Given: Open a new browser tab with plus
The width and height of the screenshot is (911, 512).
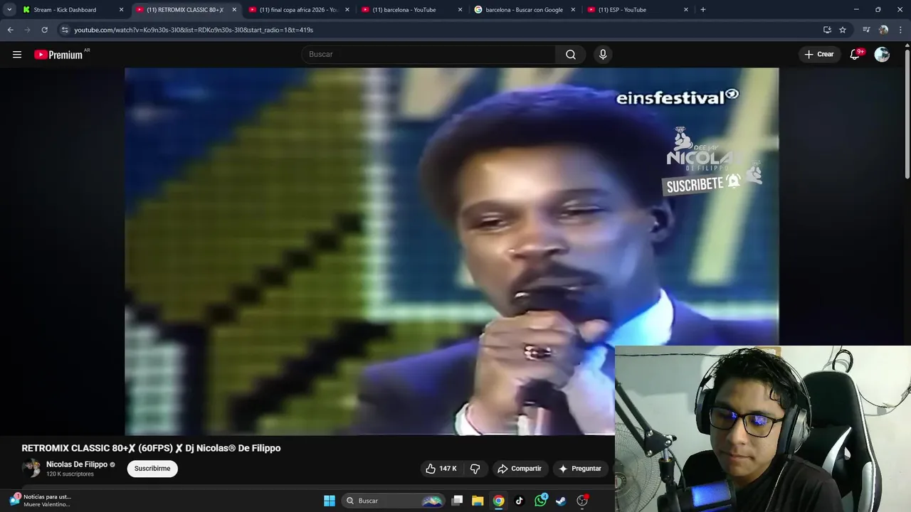Looking at the screenshot, I should click(703, 10).
